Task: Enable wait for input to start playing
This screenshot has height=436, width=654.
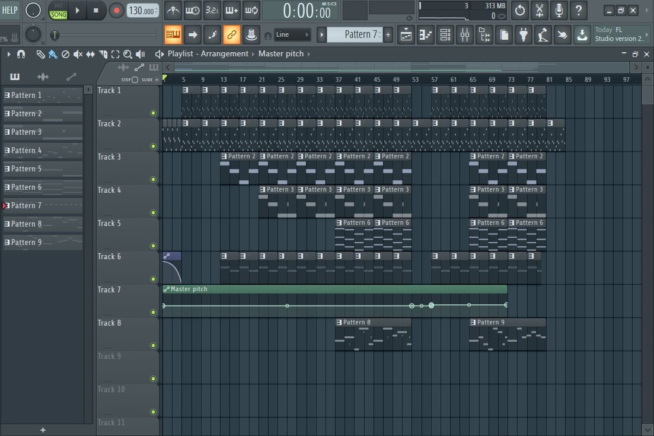Action: [192, 11]
